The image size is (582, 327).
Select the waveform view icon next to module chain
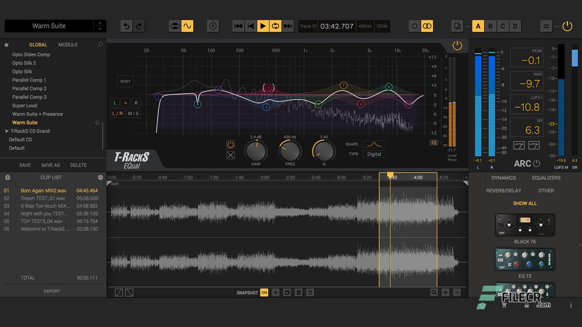pyautogui.click(x=187, y=26)
